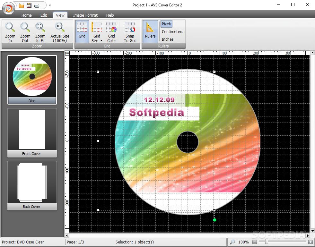The image size is (315, 247).
Task: Open the Grid Color dropdown
Action: [x=111, y=31]
